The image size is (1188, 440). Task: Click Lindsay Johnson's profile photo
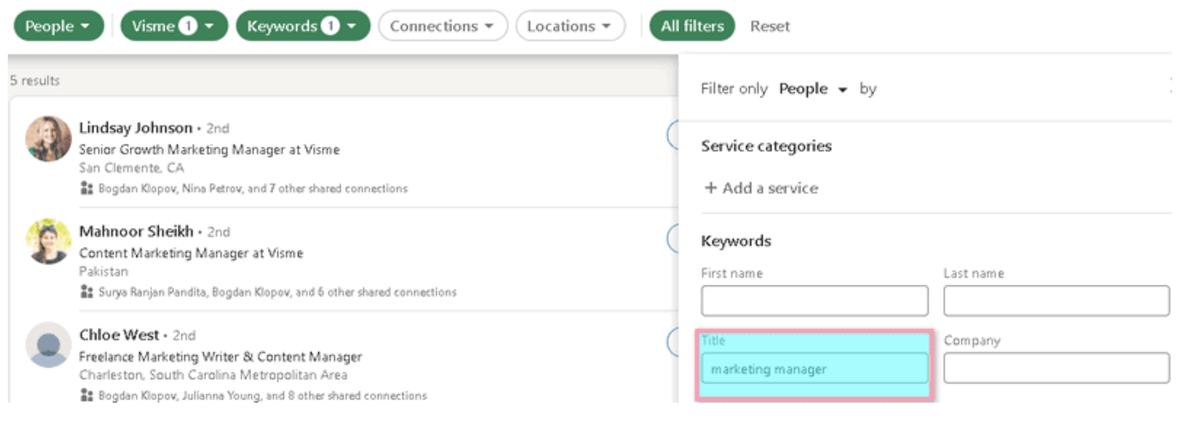coord(47,139)
